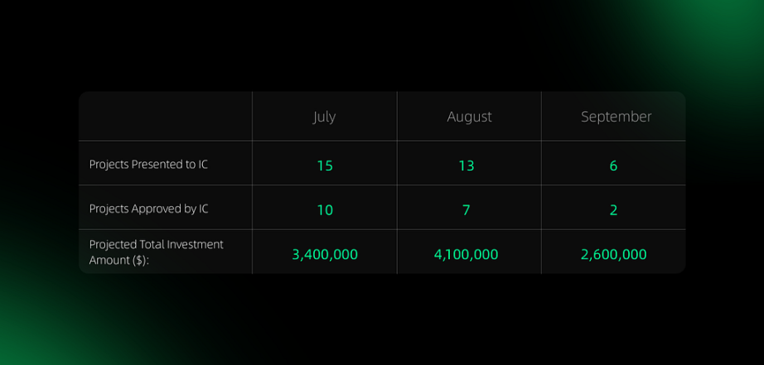This screenshot has height=365, width=764.
Task: Click August's approved projects value 7
Action: click(x=467, y=210)
